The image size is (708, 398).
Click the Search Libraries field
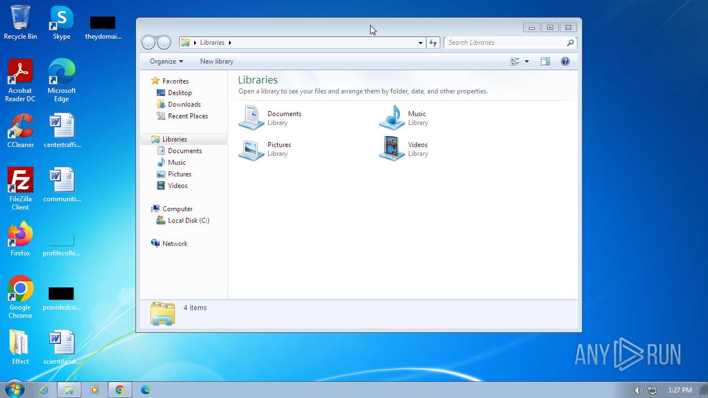(x=505, y=43)
